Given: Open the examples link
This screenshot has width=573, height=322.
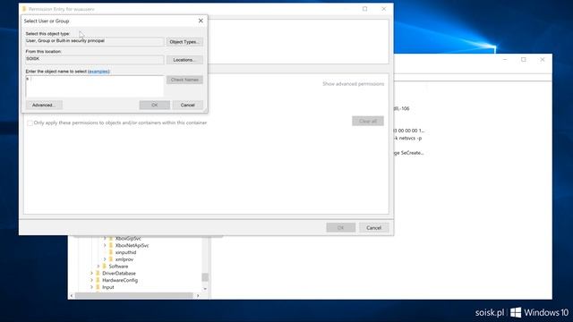Looking at the screenshot, I should click(x=98, y=72).
